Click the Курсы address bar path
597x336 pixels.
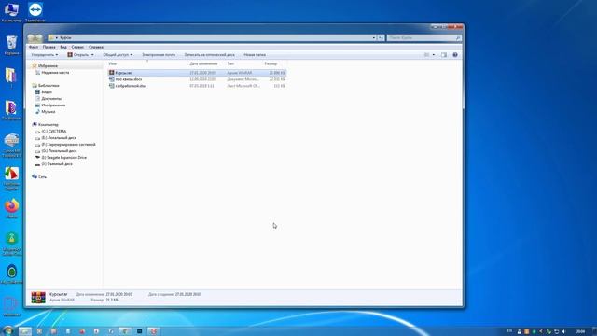(x=65, y=37)
